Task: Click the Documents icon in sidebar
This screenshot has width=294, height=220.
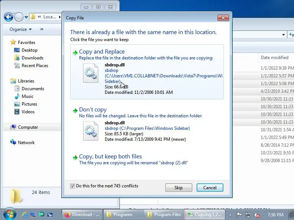Action: click(17, 88)
